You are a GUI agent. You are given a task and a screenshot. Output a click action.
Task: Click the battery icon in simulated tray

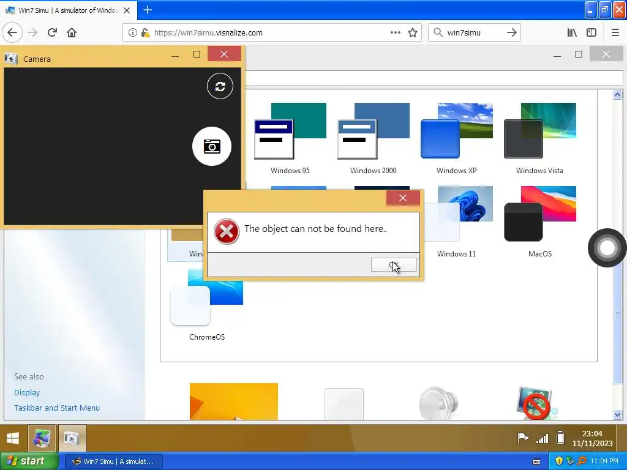[x=560, y=438]
